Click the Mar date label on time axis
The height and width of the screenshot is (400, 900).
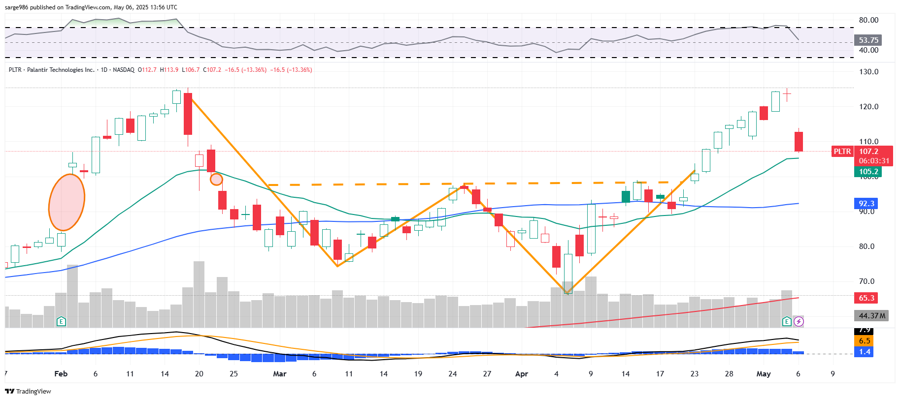click(x=279, y=374)
